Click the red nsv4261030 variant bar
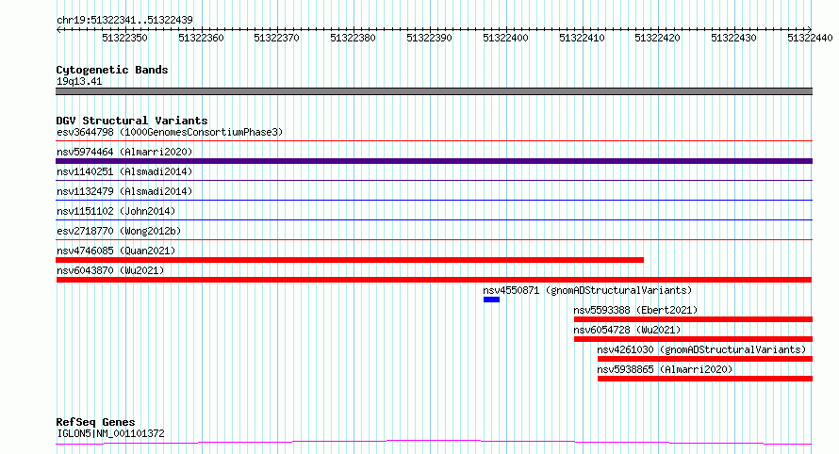839x454 pixels. tap(705, 359)
